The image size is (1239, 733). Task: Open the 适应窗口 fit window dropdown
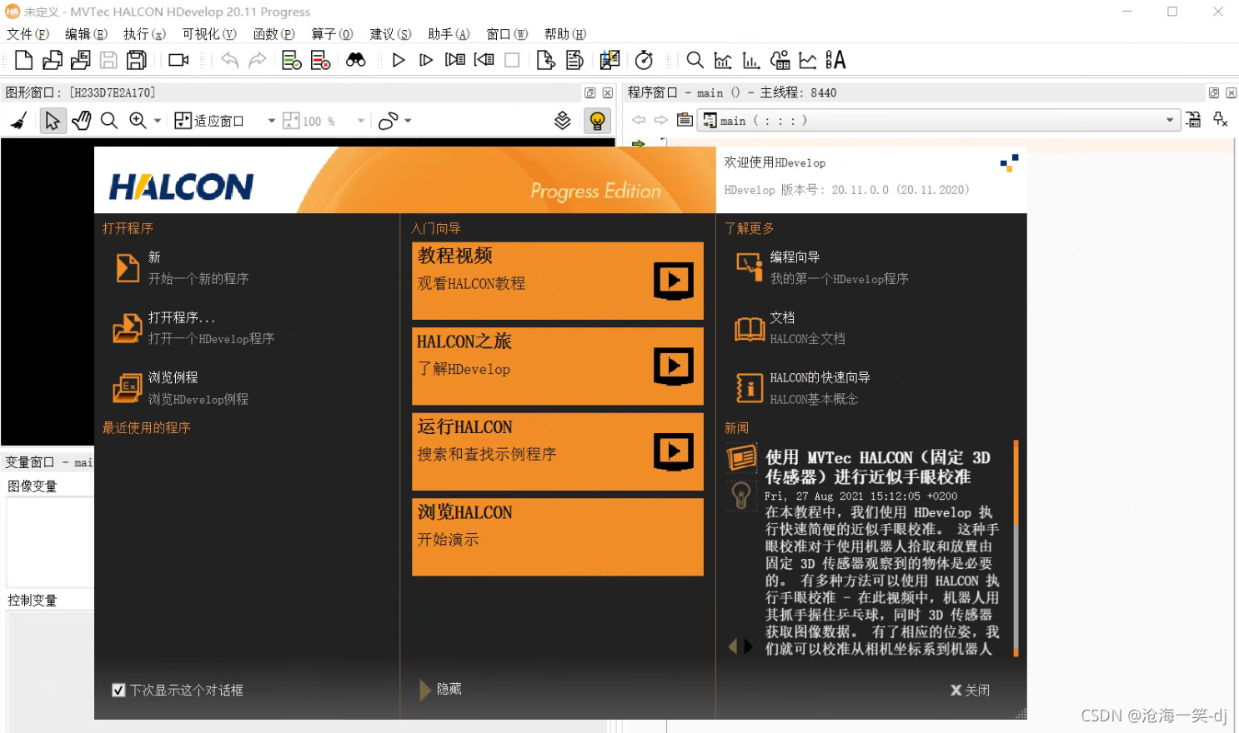coord(224,121)
